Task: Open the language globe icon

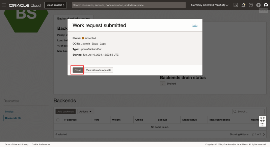Action: 259,5
